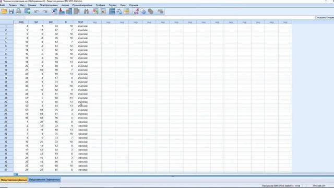Select row header number 12

click(x=6, y=70)
